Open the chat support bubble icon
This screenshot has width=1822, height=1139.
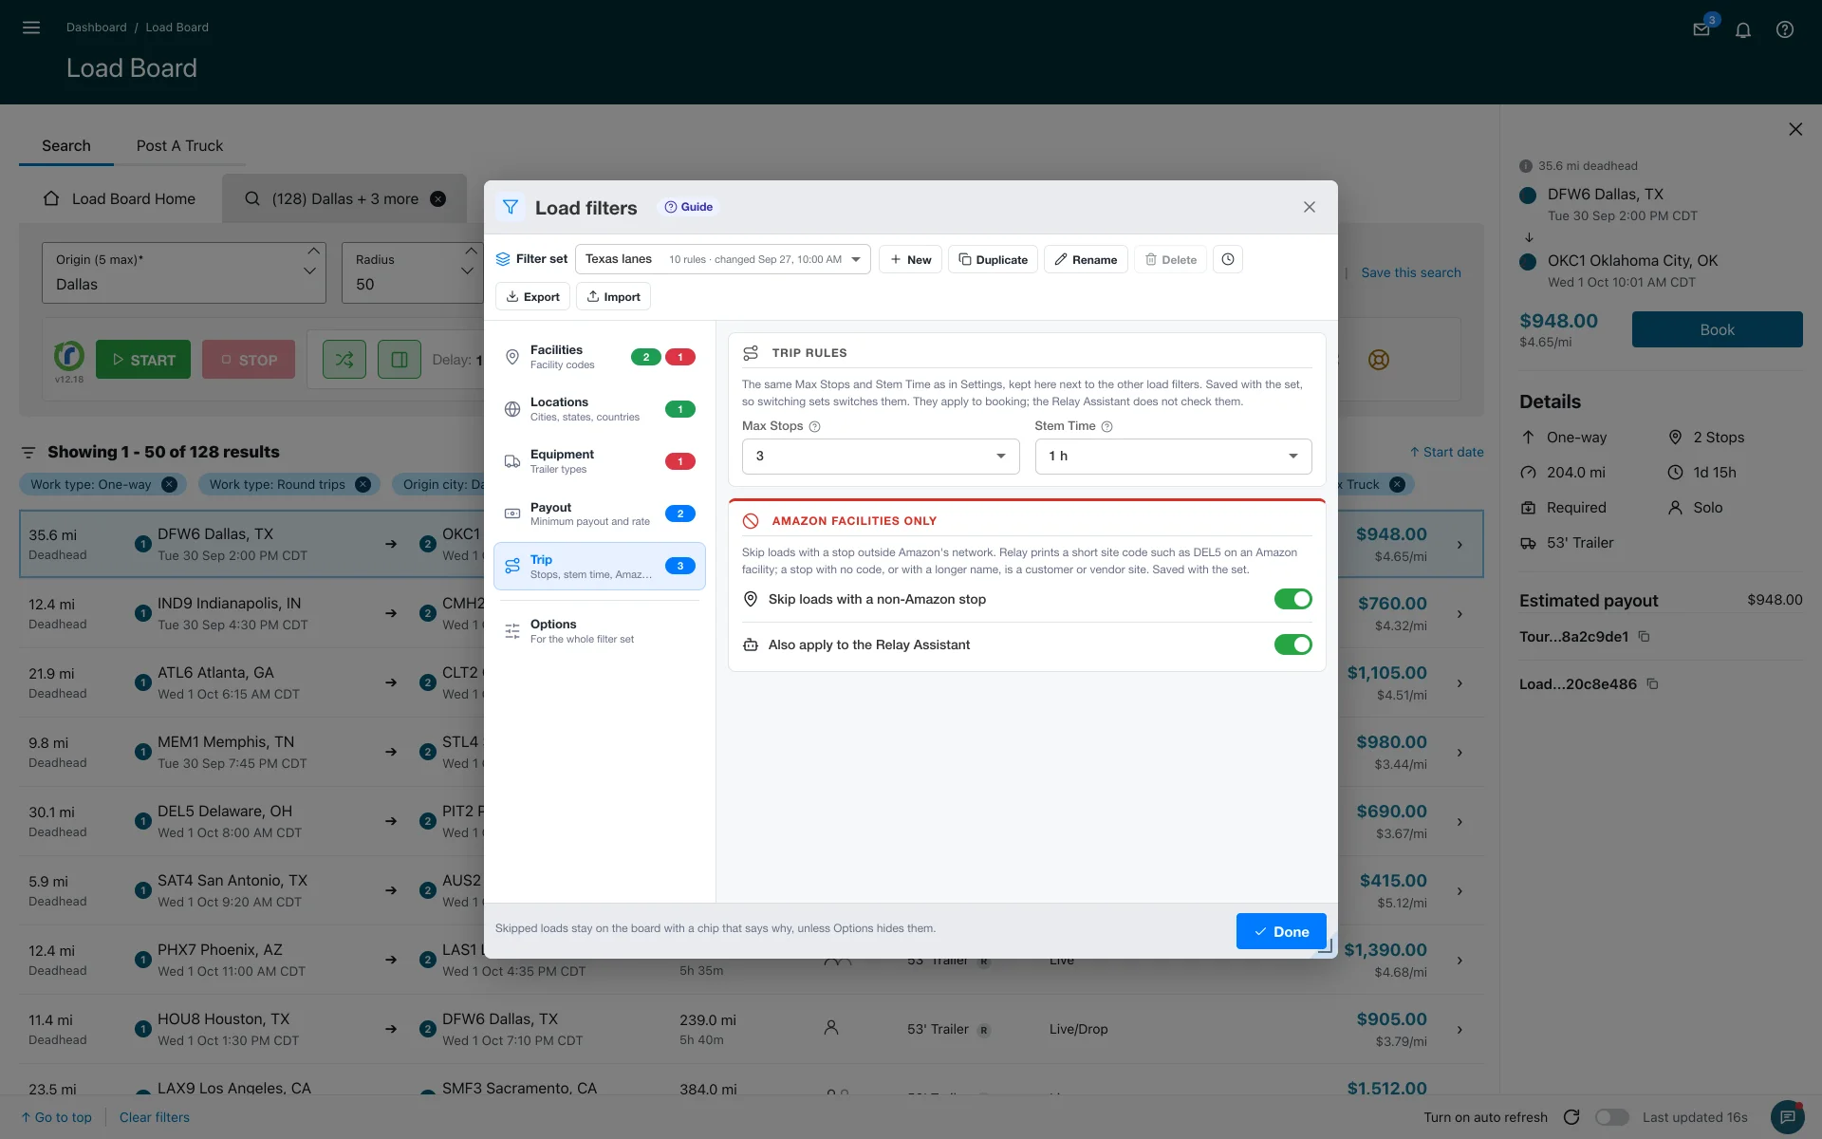(1788, 1117)
